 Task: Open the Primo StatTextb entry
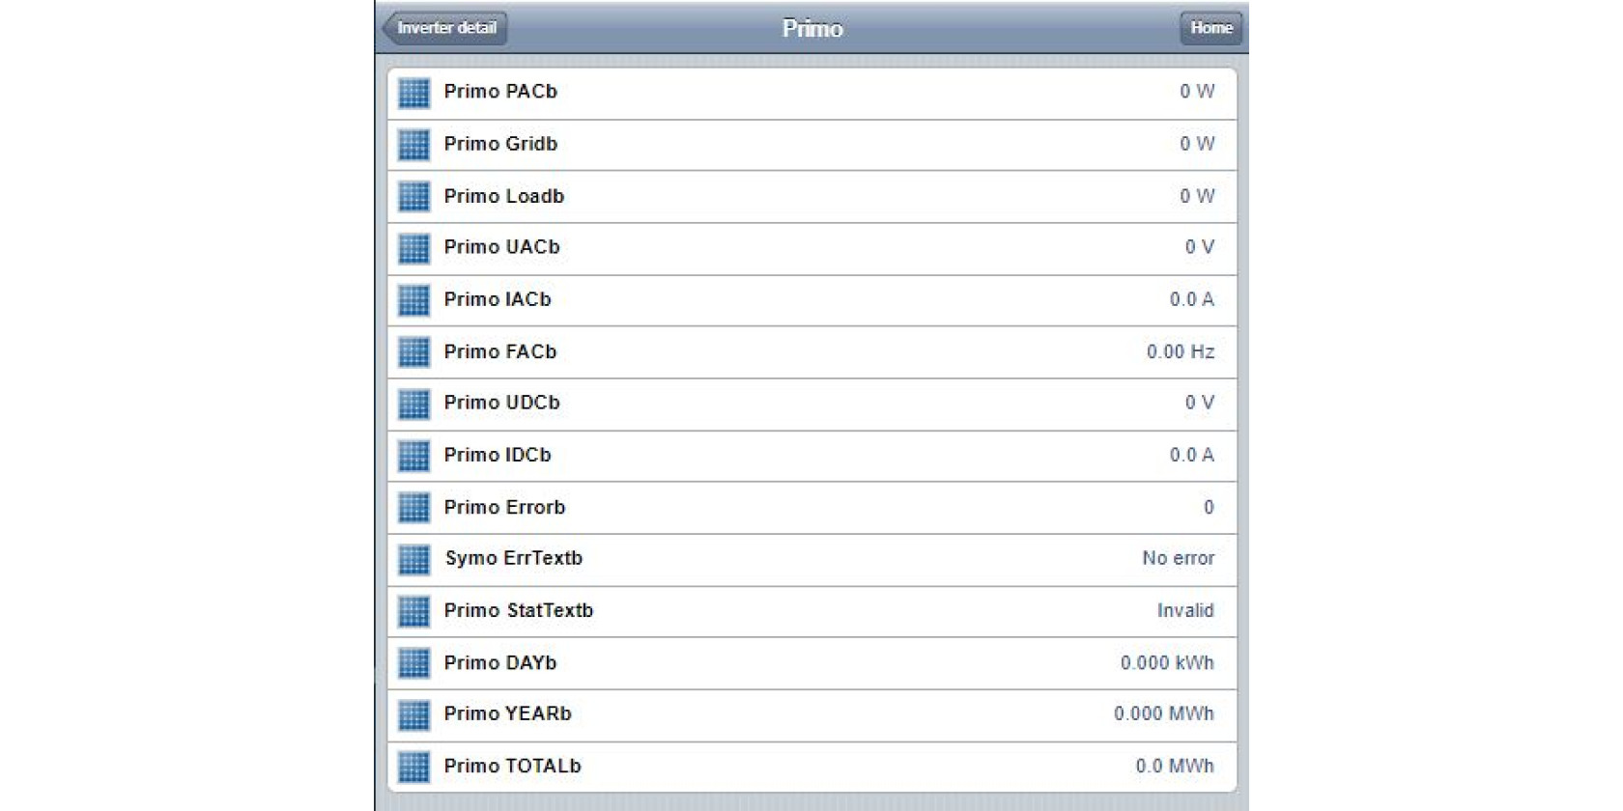tap(811, 611)
